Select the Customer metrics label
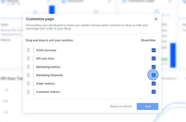 tap(48, 92)
